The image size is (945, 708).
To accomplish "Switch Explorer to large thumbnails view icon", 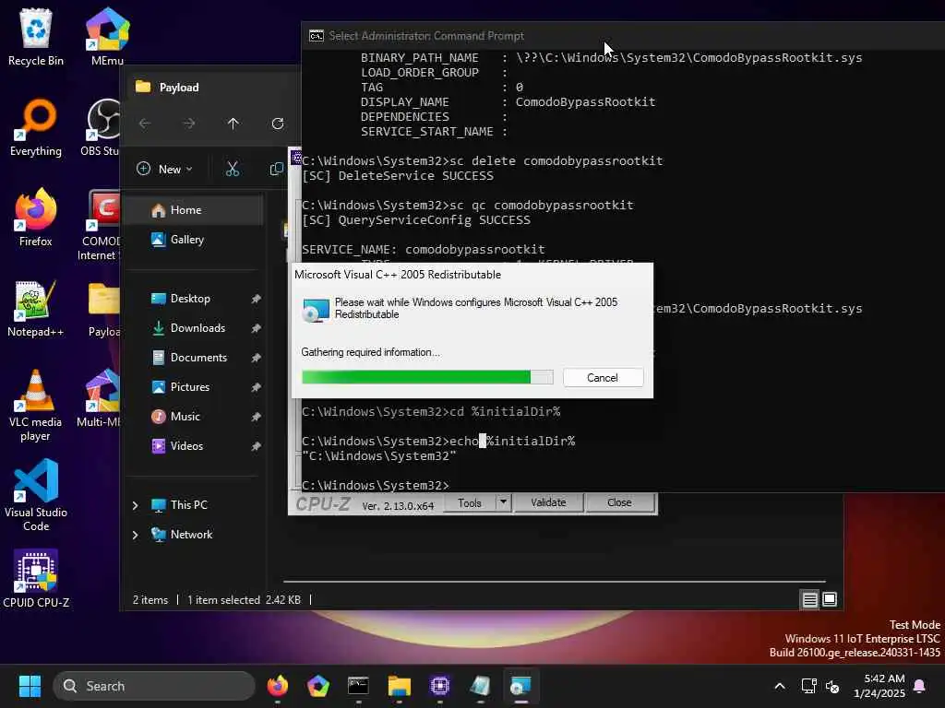I will click(830, 599).
